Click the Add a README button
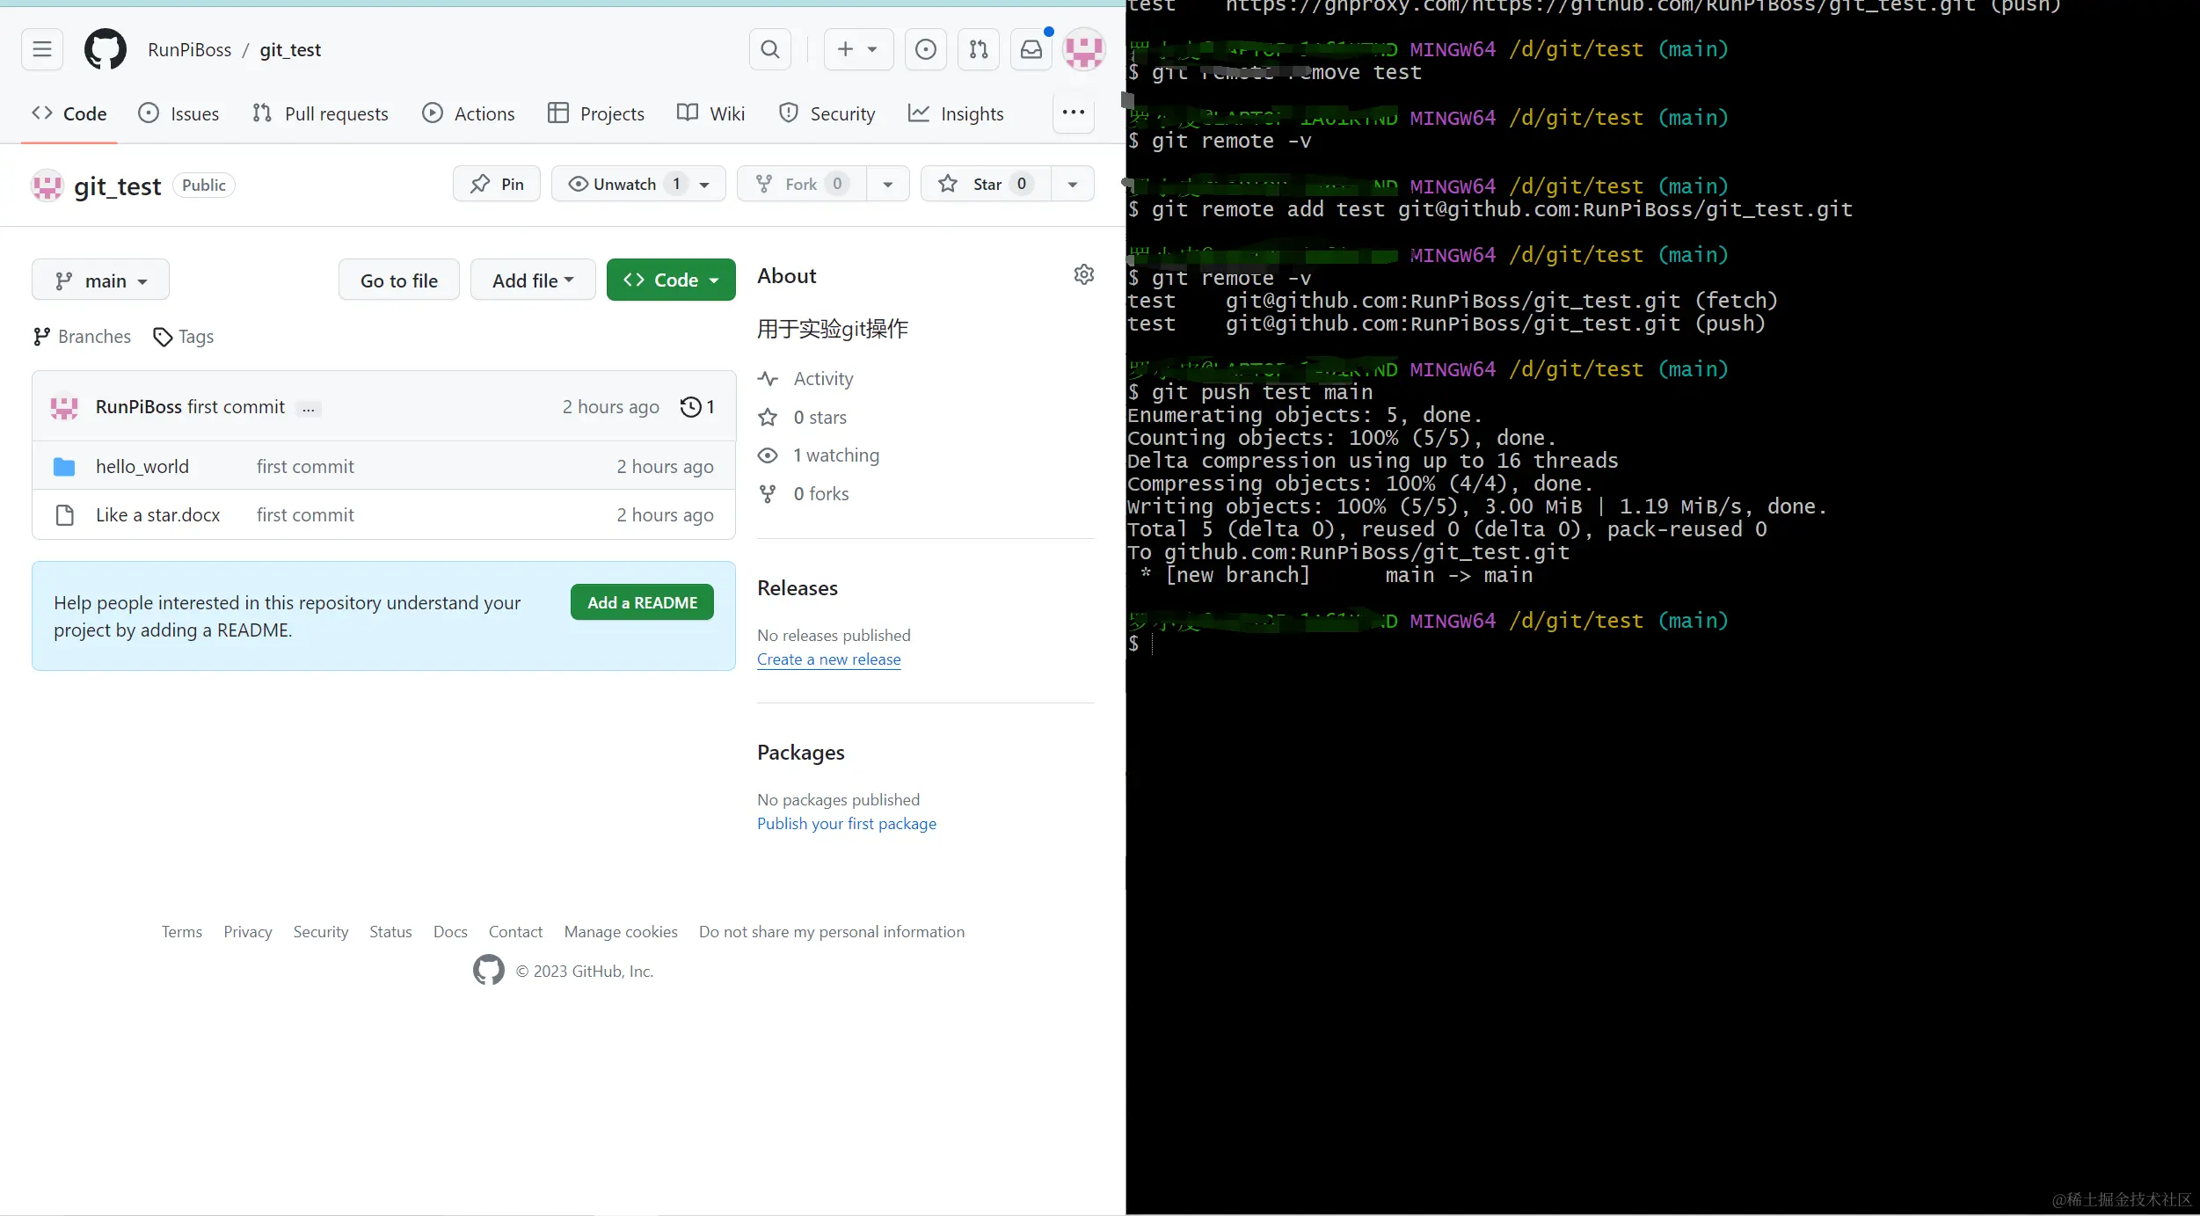 click(x=641, y=602)
